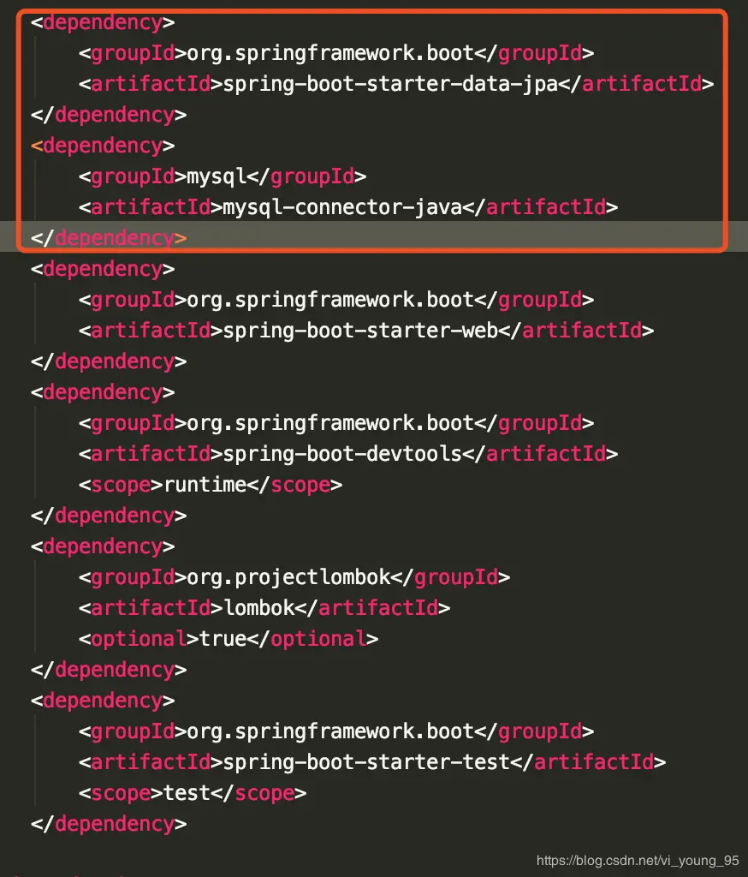The height and width of the screenshot is (877, 748).
Task: Click the highlighted closing dependency tag
Action: click(x=109, y=238)
